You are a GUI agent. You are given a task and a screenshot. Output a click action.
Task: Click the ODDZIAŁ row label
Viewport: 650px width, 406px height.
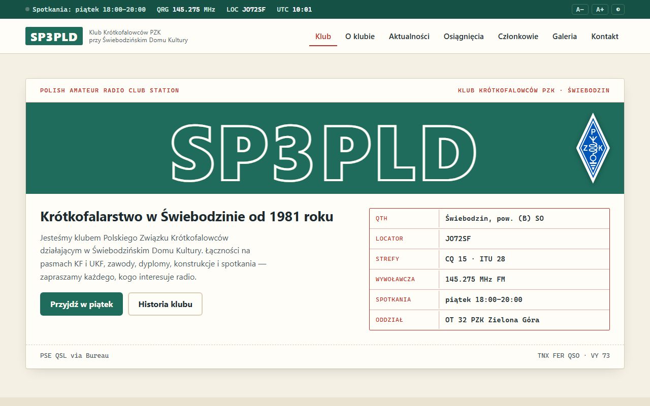(389, 320)
